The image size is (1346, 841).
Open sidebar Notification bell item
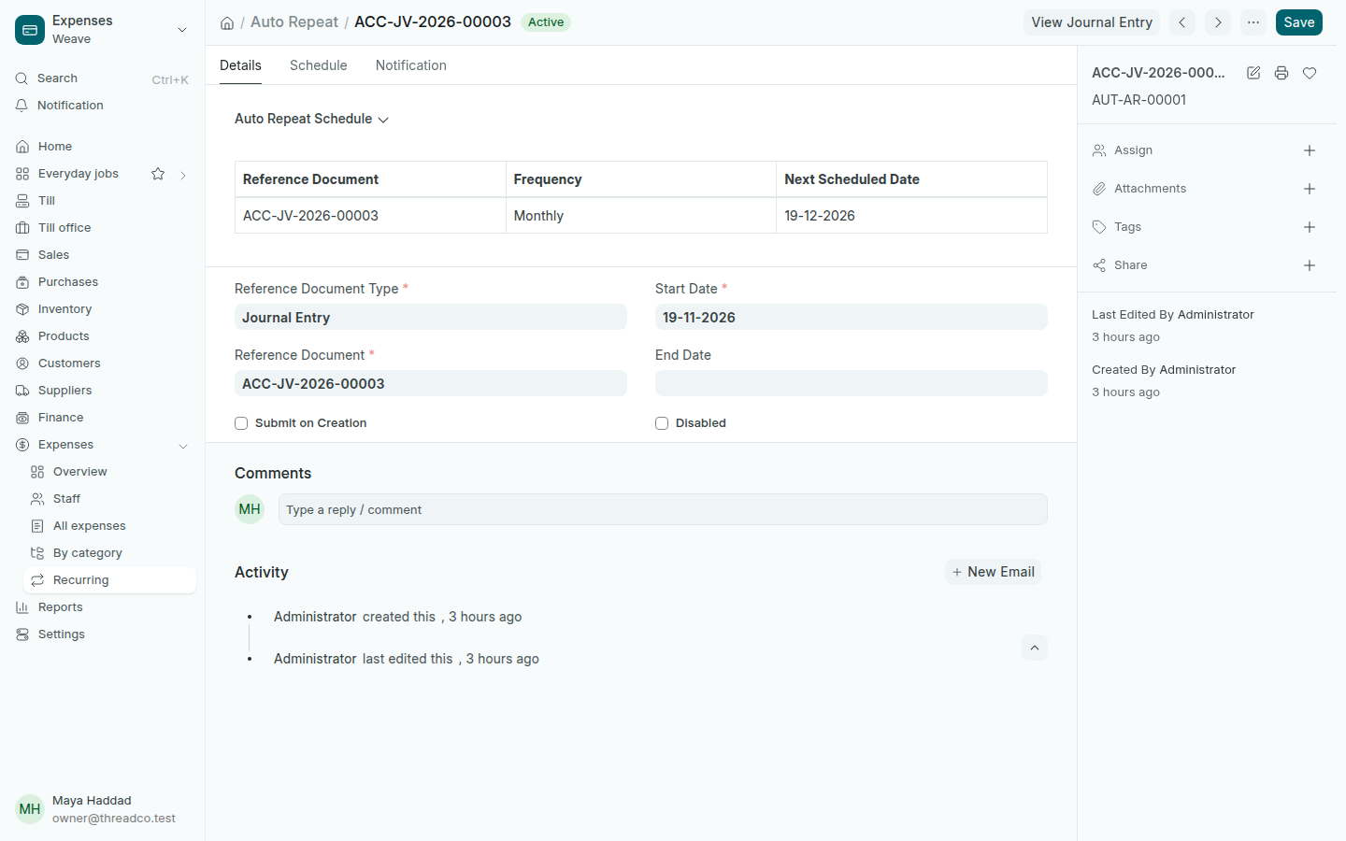[103, 106]
